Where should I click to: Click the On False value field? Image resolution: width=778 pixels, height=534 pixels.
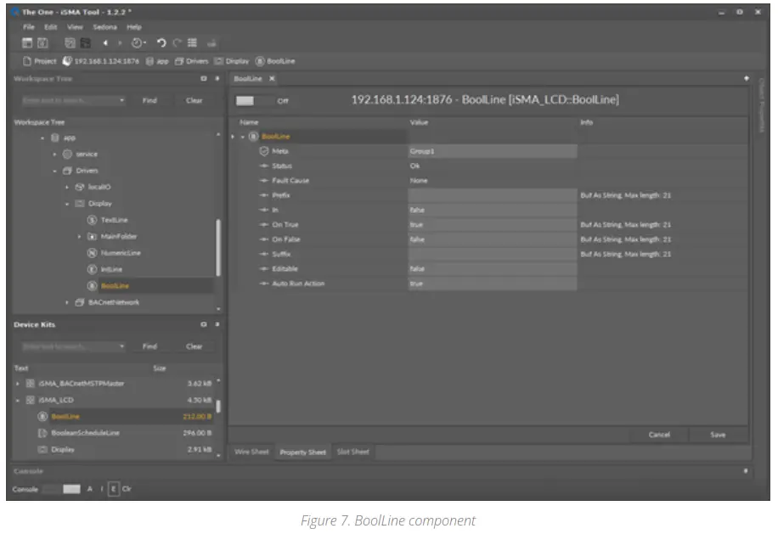point(493,239)
